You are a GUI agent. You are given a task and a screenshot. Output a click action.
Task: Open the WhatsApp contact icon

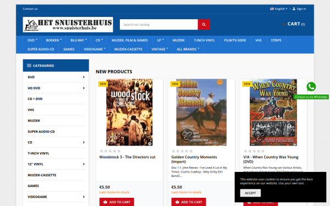coord(311,87)
